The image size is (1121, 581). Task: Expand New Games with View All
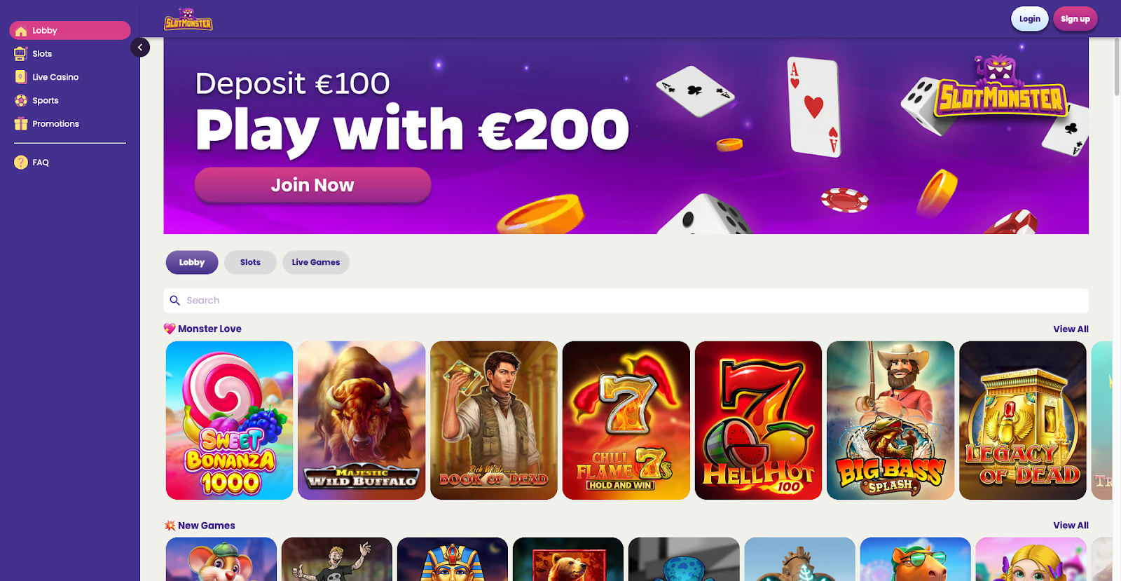pos(1071,526)
